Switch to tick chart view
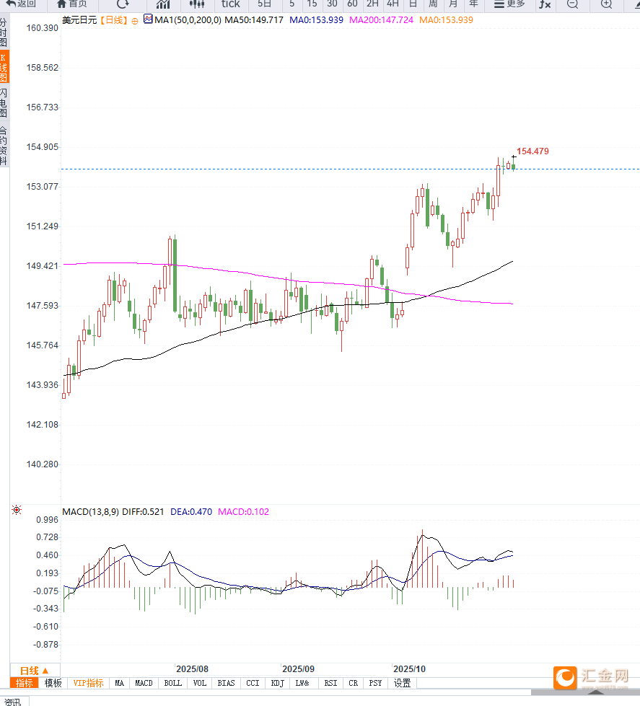Image resolution: width=640 pixels, height=706 pixels. tap(231, 4)
